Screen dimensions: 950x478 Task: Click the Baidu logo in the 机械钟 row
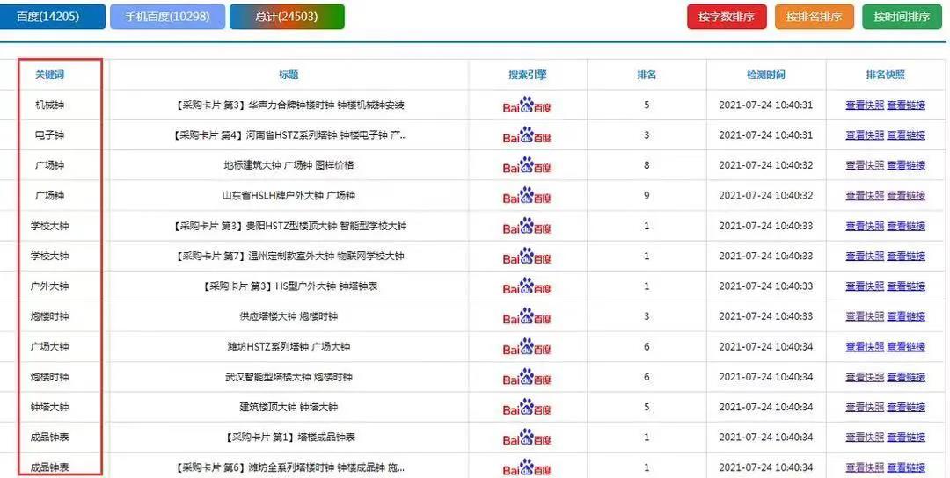click(x=527, y=105)
